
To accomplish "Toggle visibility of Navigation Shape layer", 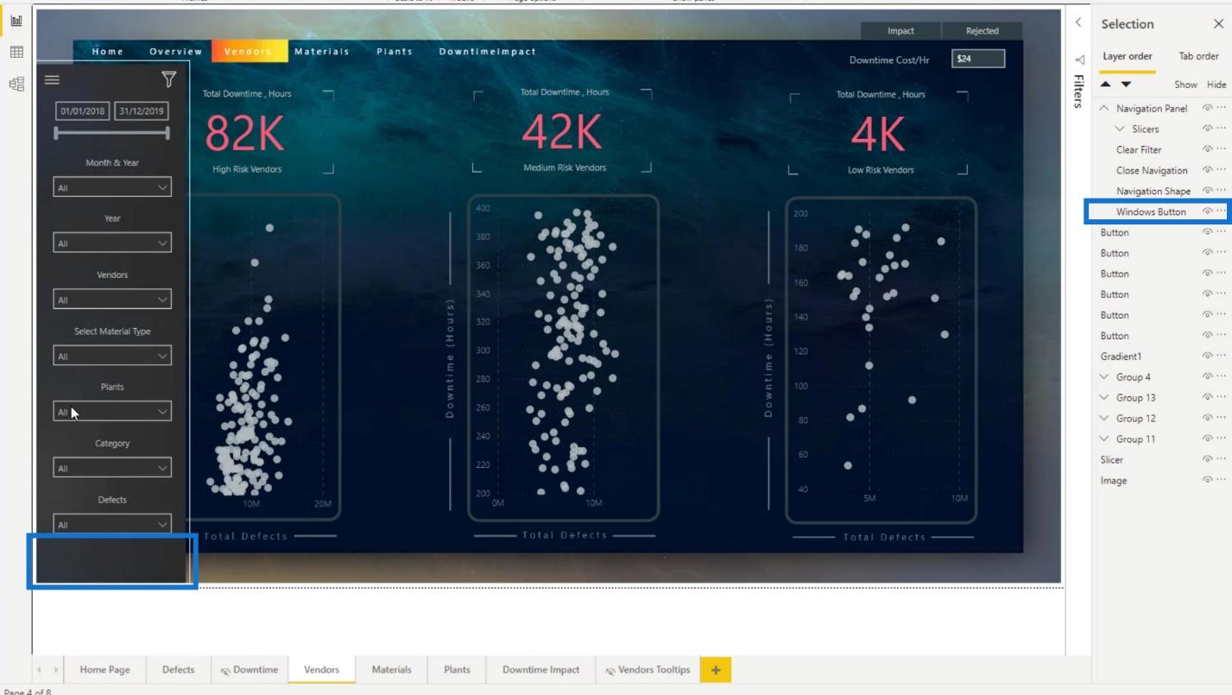I will (x=1207, y=192).
